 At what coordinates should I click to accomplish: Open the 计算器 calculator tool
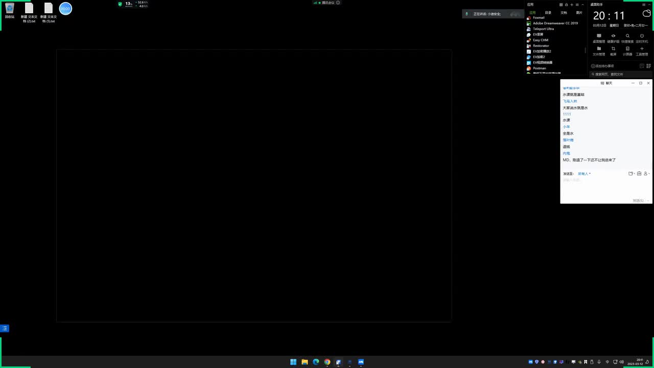pyautogui.click(x=627, y=51)
